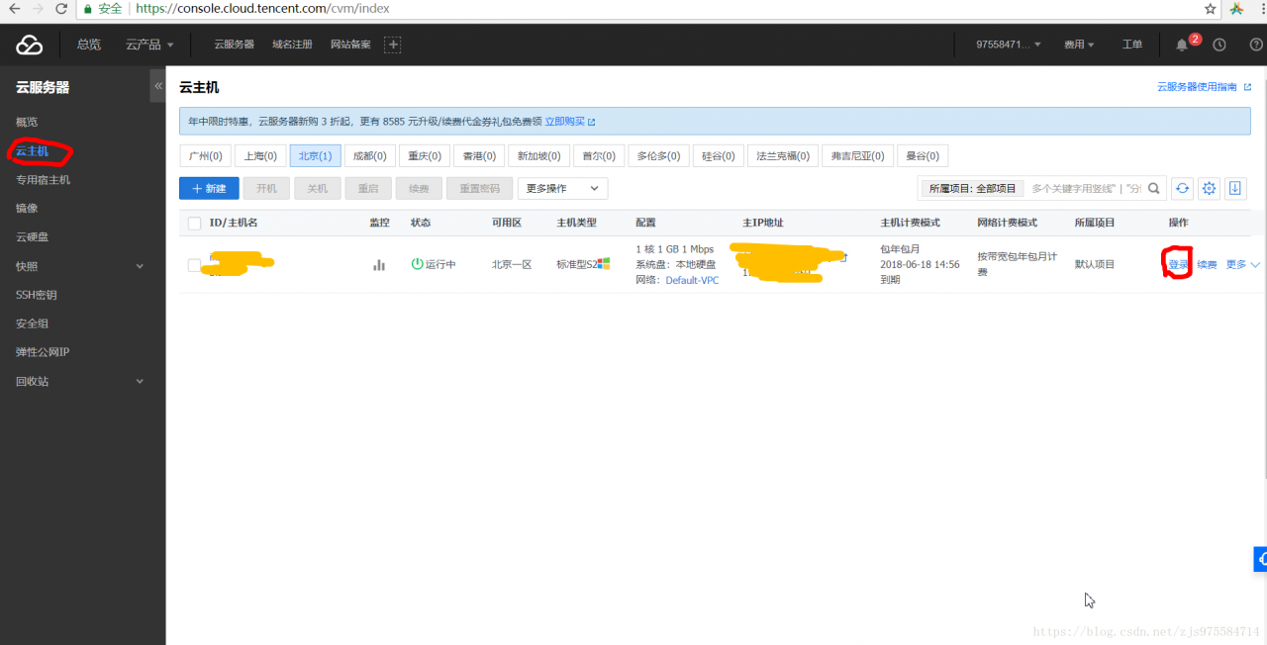Open the 费用 dropdown menu
This screenshot has width=1267, height=645.
pyautogui.click(x=1079, y=45)
